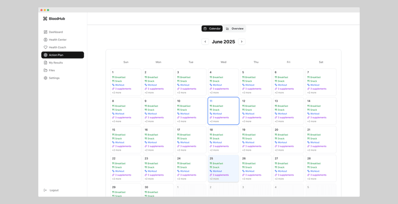The image size is (398, 204).
Task: Click supplements pill icon on June 24
Action: coord(178,175)
